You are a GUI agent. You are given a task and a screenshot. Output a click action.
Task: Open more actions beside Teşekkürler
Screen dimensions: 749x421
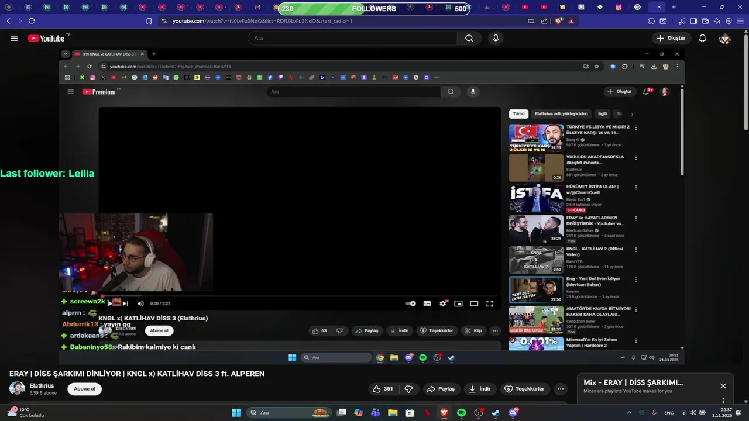561,389
